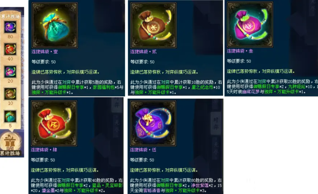The width and height of the screenshot is (318, 194).
Task: Click the 5-win teal pouch icon in sidebar
Action: point(10,116)
